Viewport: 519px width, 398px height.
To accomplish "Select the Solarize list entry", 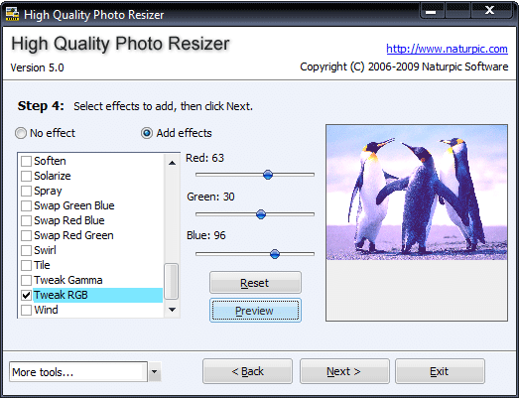I will (x=53, y=176).
